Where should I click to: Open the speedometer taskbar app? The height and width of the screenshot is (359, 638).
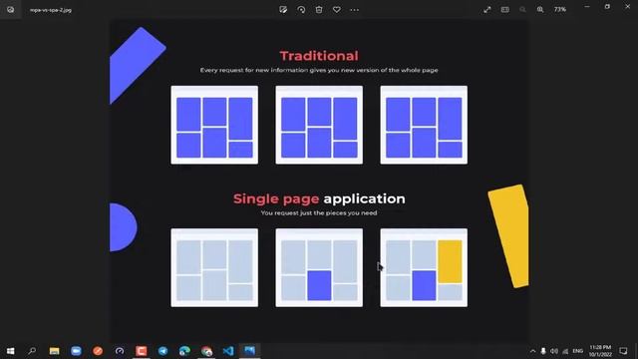pos(120,351)
